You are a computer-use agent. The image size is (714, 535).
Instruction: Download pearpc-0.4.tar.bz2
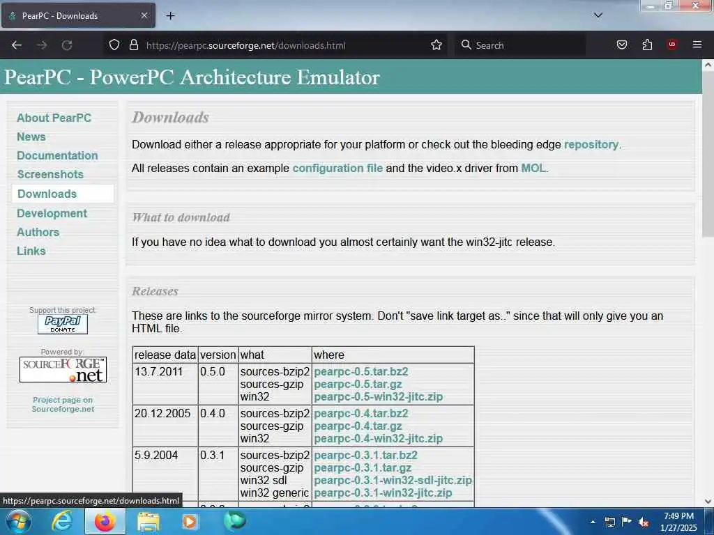pos(361,414)
